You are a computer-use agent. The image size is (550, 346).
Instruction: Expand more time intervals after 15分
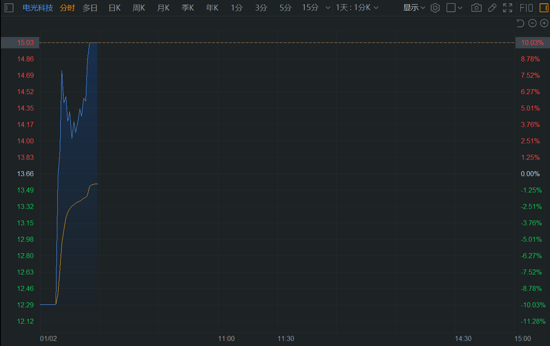click(328, 8)
